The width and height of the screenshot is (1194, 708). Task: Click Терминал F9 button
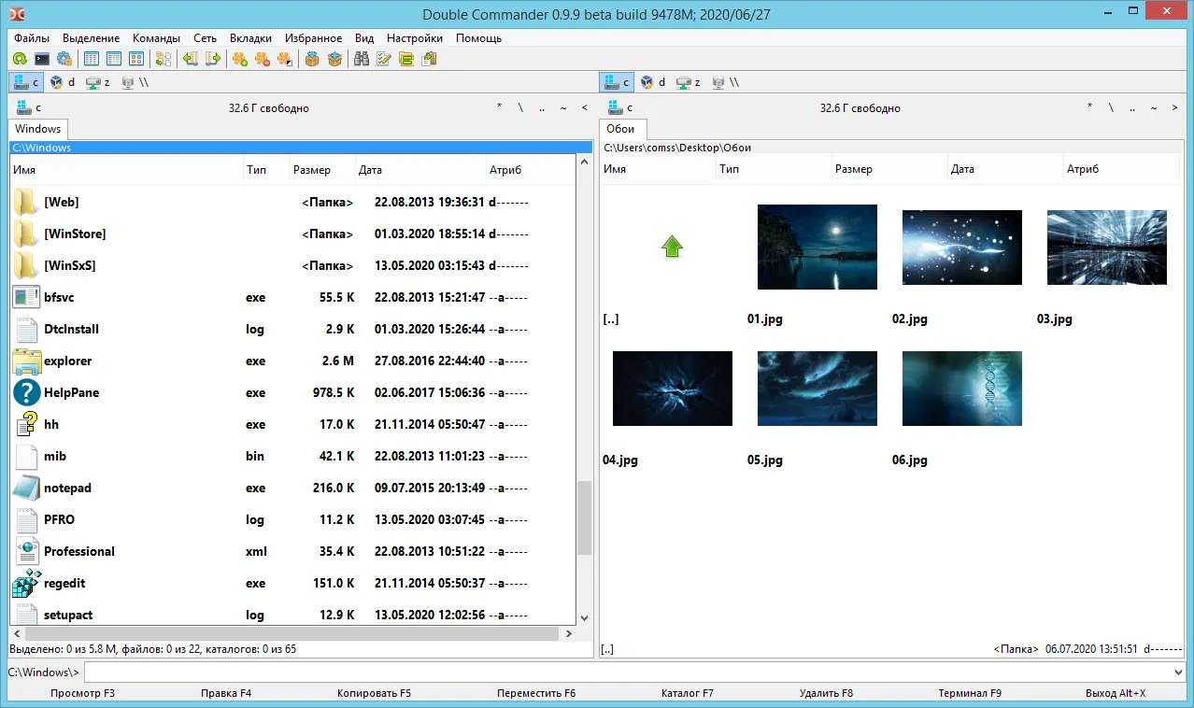click(970, 693)
